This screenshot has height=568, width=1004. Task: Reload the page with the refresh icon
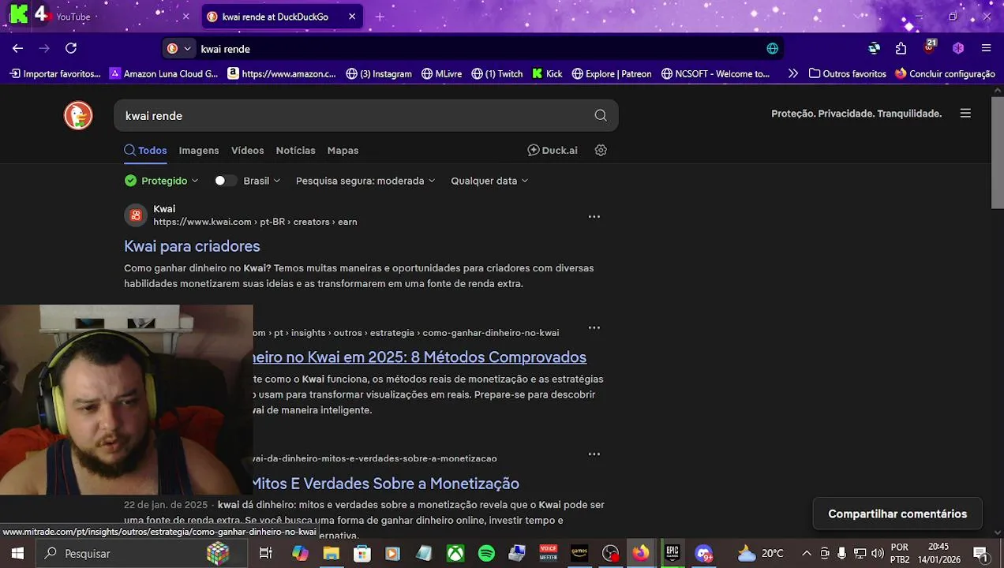pos(71,48)
